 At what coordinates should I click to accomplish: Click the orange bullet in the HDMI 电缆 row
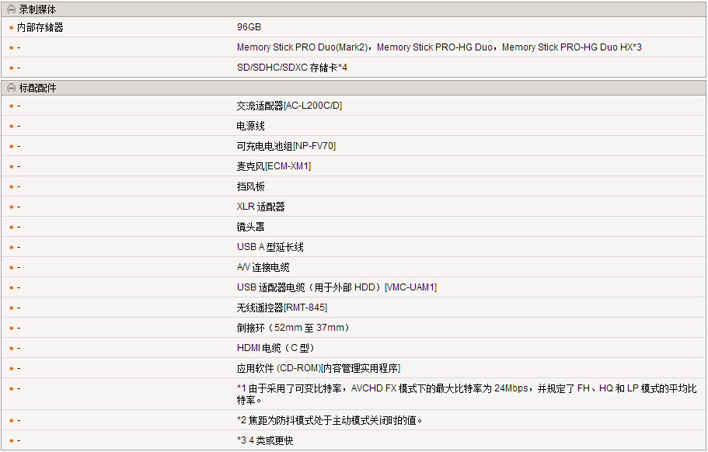click(11, 349)
